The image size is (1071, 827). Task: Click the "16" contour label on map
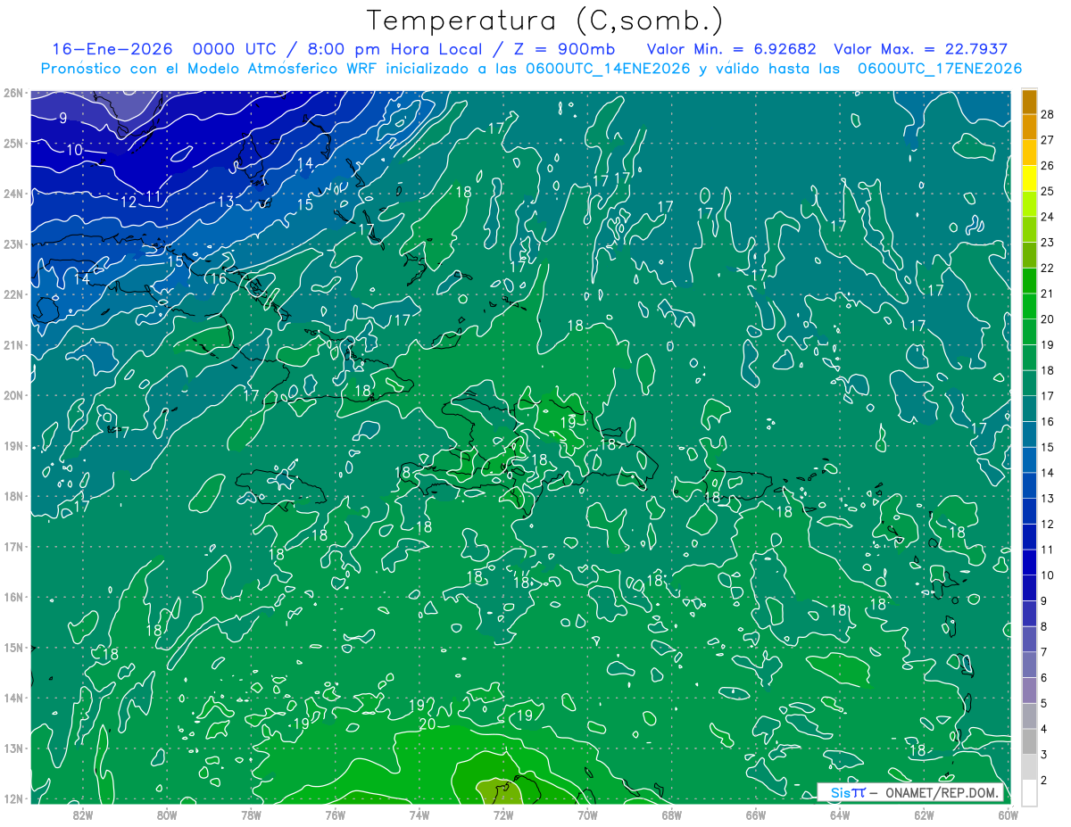tap(218, 278)
